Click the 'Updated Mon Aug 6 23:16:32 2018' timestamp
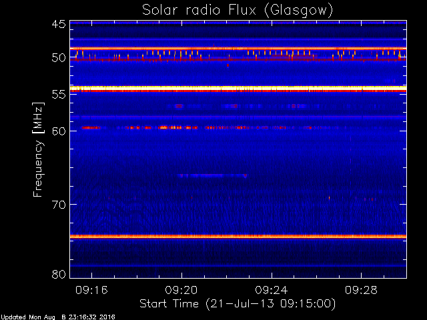This screenshot has width=427, height=320. point(58,317)
